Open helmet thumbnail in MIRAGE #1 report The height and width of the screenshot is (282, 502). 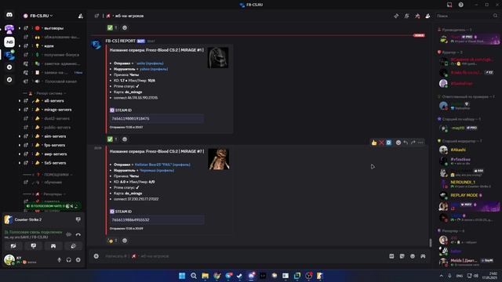pos(218,57)
